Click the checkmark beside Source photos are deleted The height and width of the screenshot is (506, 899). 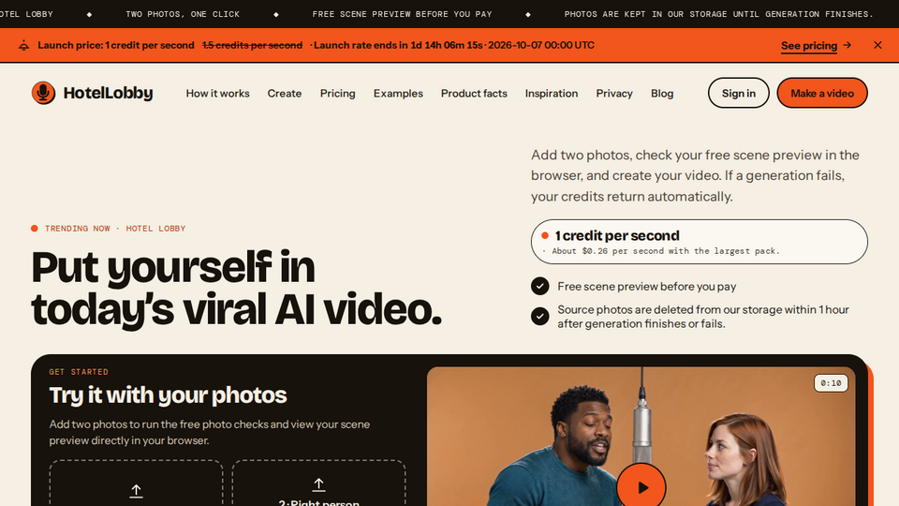coord(539,316)
